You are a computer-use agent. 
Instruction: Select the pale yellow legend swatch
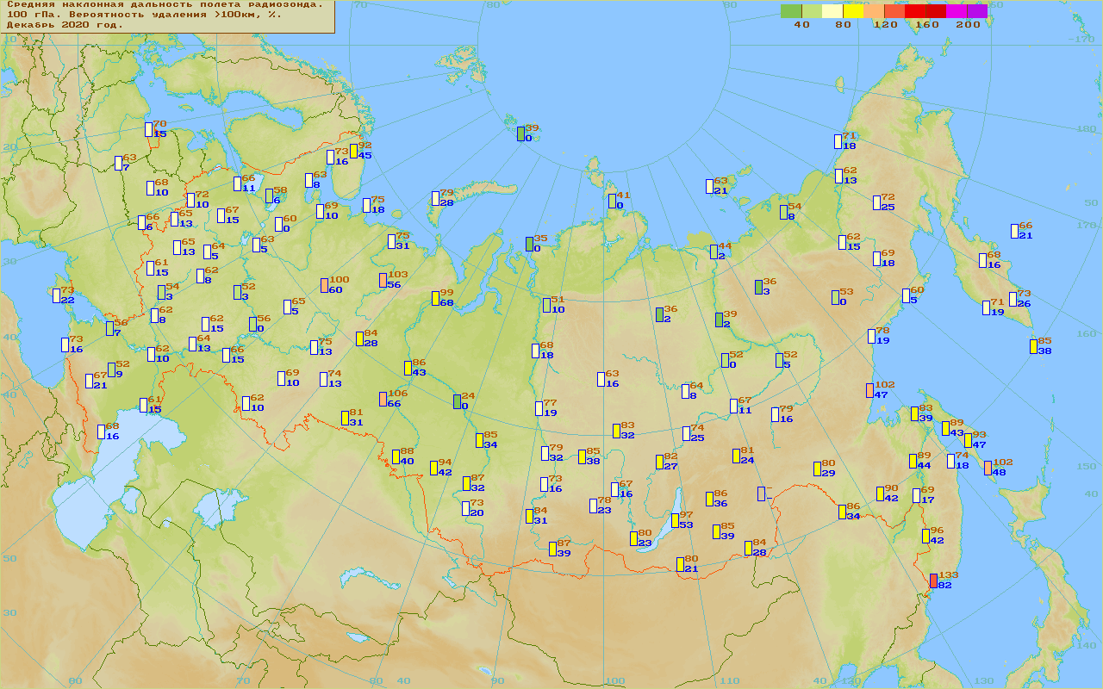[832, 11]
